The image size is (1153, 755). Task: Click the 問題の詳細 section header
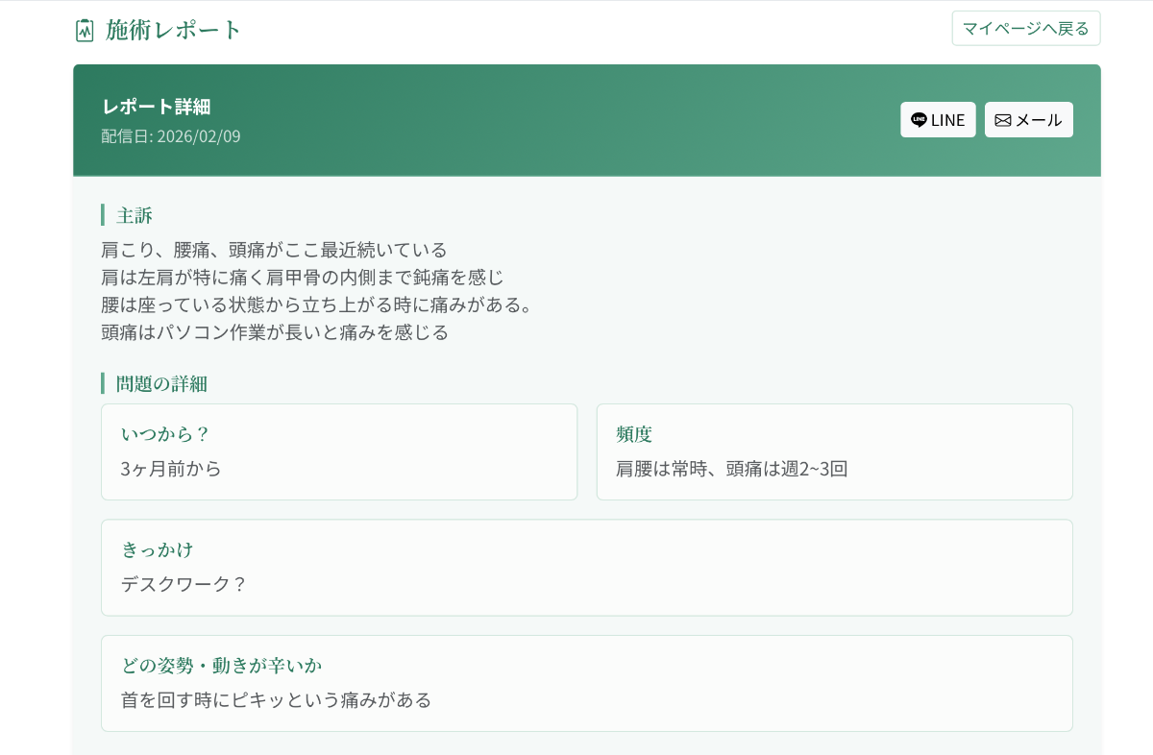tap(159, 383)
